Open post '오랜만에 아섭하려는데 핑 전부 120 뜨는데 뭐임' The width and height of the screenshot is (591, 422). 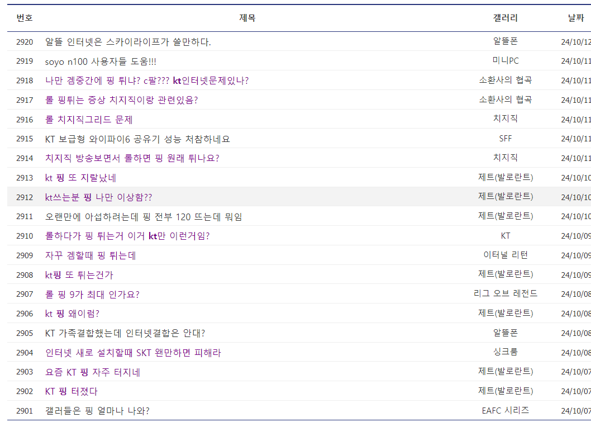144,217
